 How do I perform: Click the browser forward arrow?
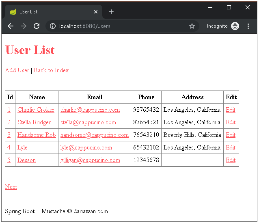[x=24, y=26]
